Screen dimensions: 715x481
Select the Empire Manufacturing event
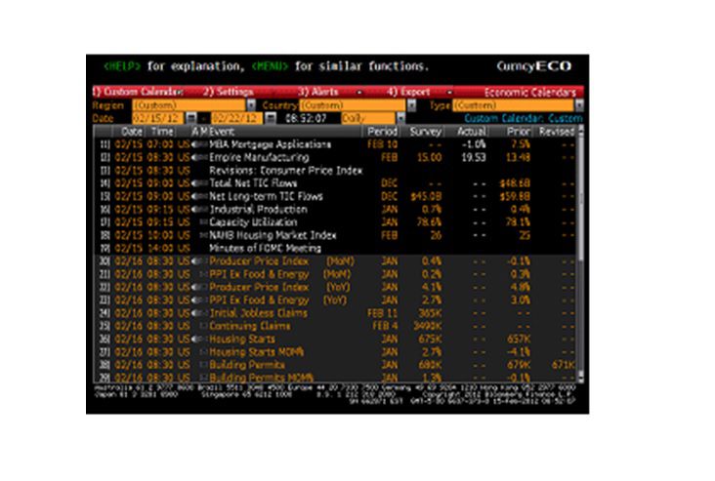coord(259,158)
